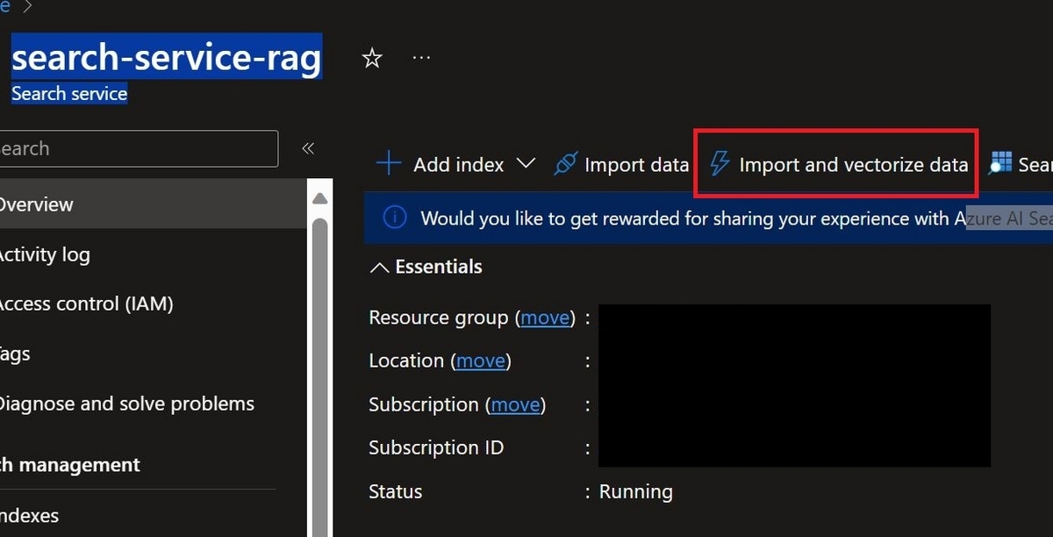Click the lightning bolt vectorize icon
Image resolution: width=1053 pixels, height=537 pixels.
pos(719,164)
